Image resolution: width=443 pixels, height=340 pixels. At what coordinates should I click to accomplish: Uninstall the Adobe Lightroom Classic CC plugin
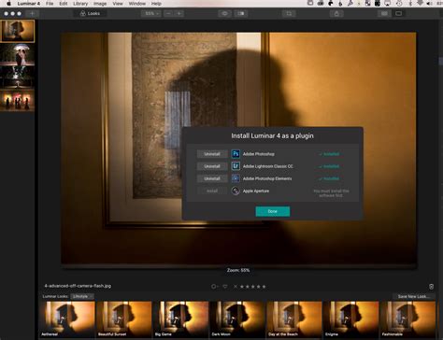coord(212,166)
